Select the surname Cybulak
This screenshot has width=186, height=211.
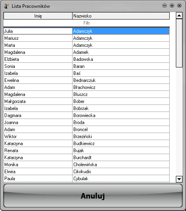(121, 179)
